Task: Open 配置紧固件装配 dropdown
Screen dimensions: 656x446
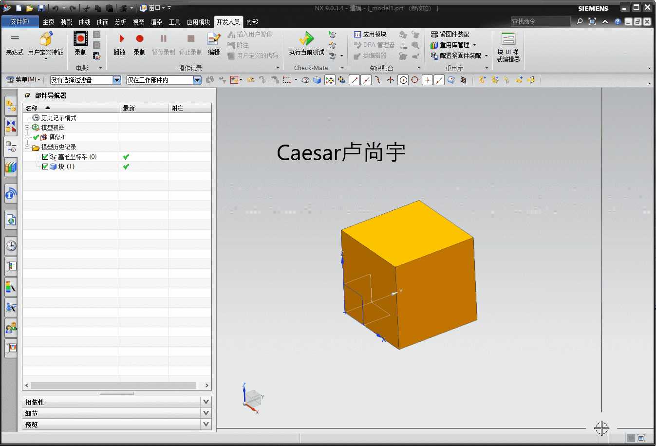Action: tap(486, 56)
